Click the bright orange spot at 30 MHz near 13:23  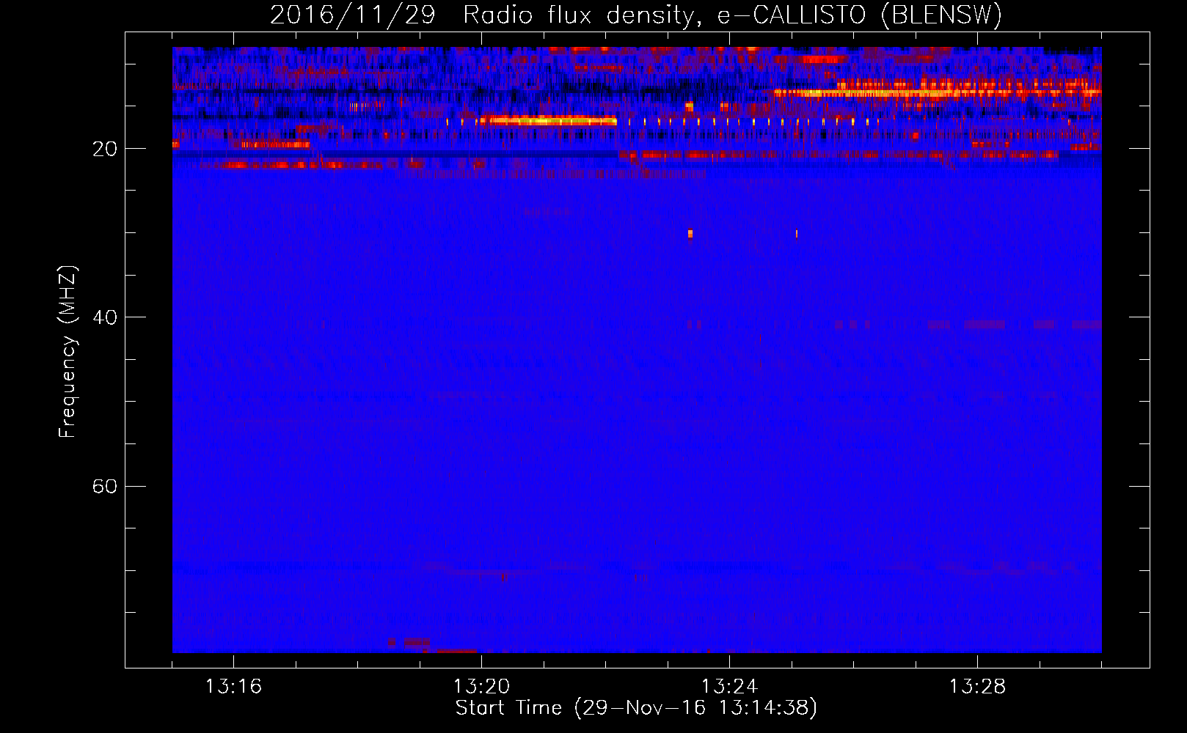click(x=690, y=235)
